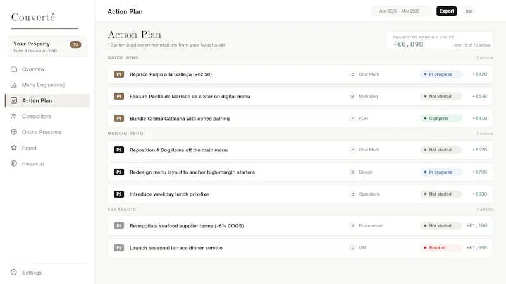Screen dimensions: 506x284
Task: Open Reprice Pulpo a la Gallega action
Action: (300, 74)
